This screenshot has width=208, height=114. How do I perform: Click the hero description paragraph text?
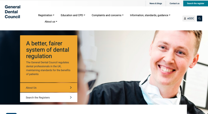[x=48, y=68]
